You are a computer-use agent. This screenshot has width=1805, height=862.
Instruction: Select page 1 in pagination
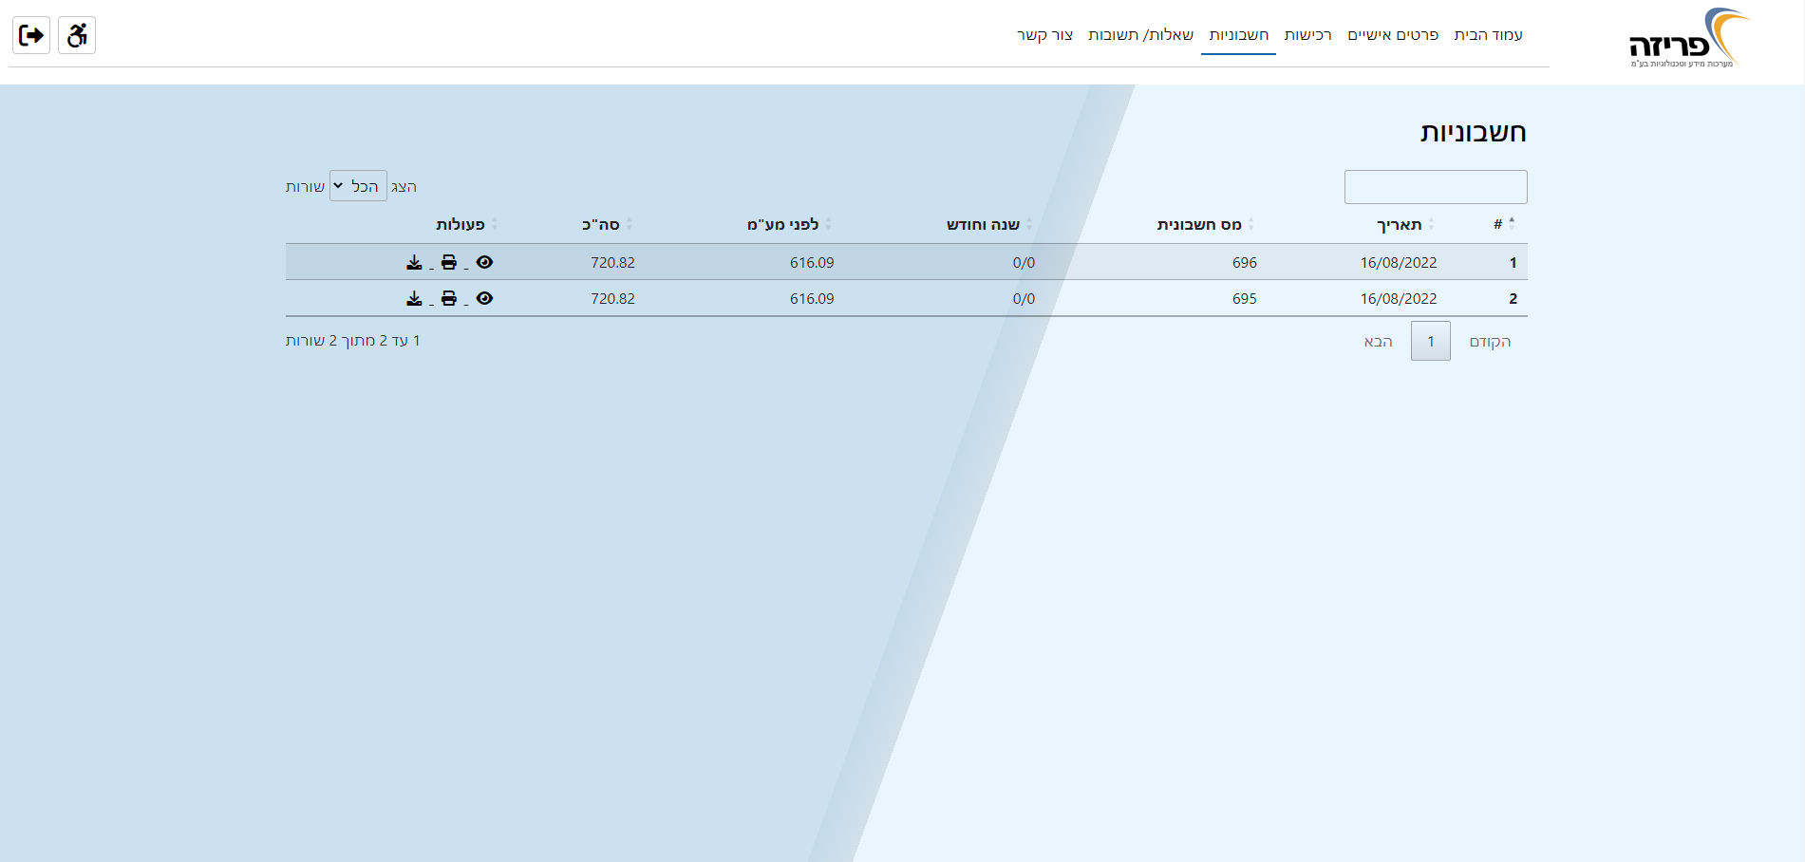pyautogui.click(x=1431, y=341)
